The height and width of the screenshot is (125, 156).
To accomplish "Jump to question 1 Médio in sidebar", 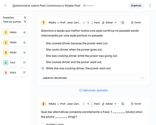I will [x=14, y=32].
